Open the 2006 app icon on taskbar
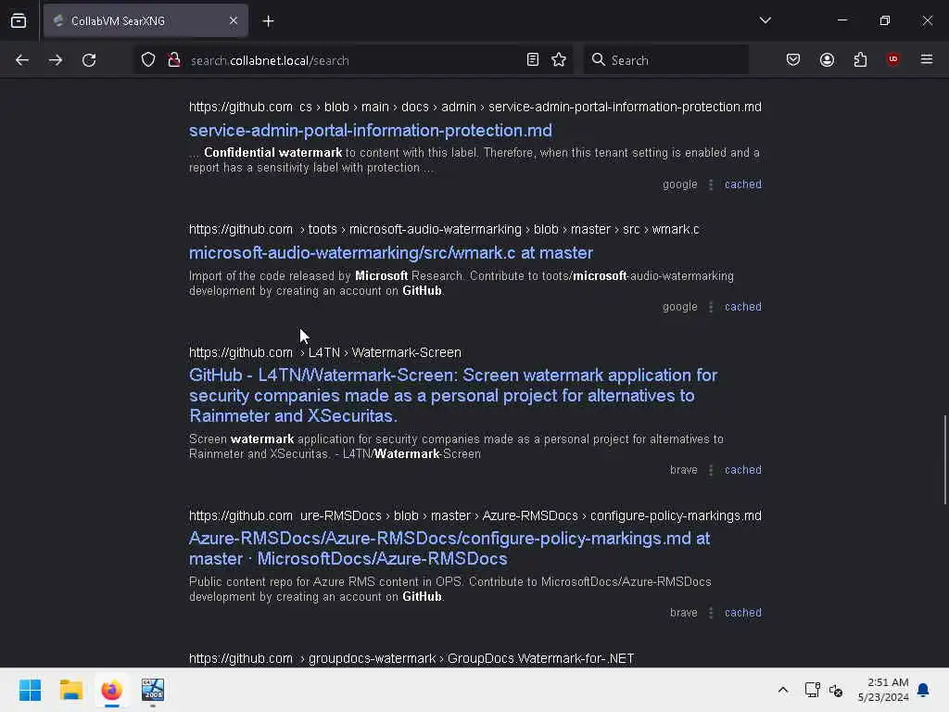Viewport: 949px width, 712px height. tap(153, 690)
